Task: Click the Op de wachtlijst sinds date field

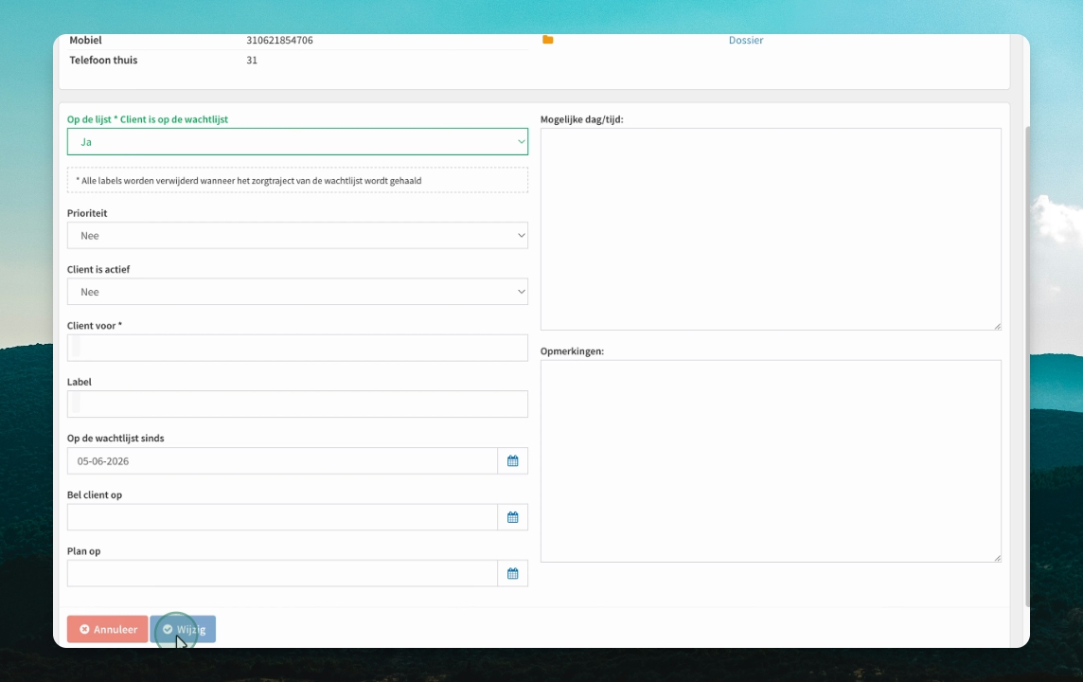Action: [x=282, y=461]
